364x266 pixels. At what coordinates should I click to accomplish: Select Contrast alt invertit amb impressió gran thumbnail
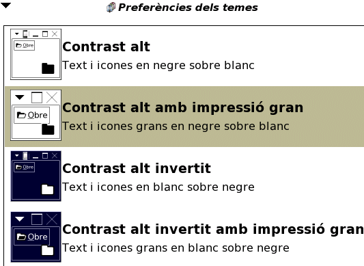pyautogui.click(x=36, y=237)
